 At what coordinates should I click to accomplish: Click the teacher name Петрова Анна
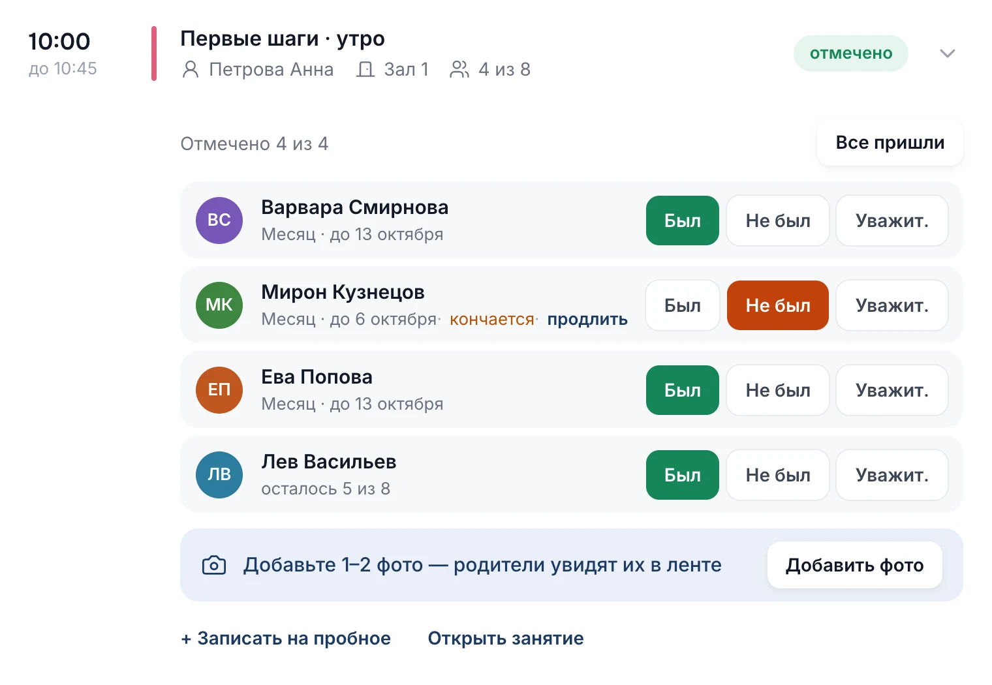click(271, 69)
